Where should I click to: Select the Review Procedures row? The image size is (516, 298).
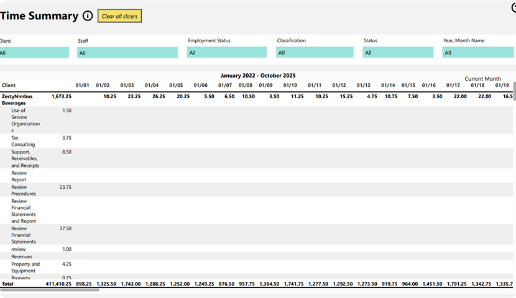coord(24,190)
